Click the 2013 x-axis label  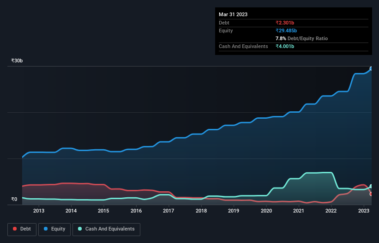coord(39,211)
